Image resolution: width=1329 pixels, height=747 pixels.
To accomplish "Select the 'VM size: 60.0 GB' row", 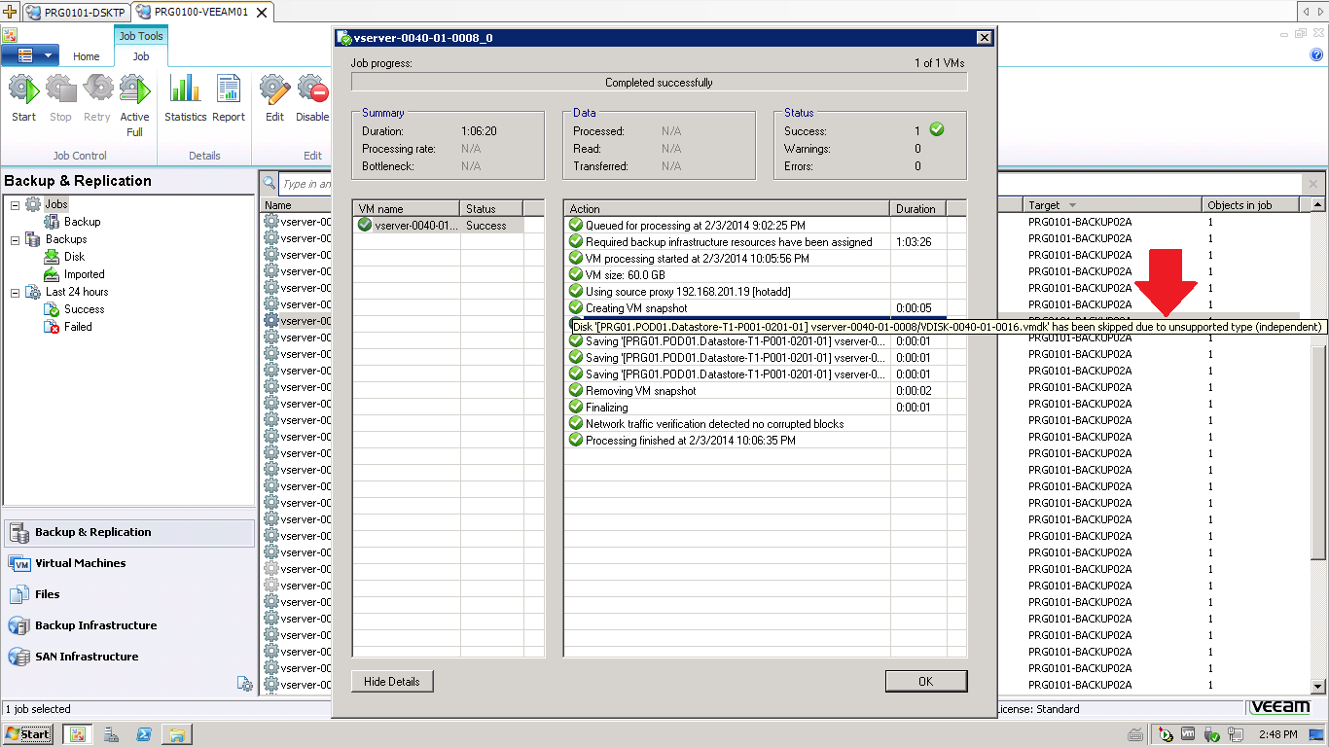I will 755,275.
